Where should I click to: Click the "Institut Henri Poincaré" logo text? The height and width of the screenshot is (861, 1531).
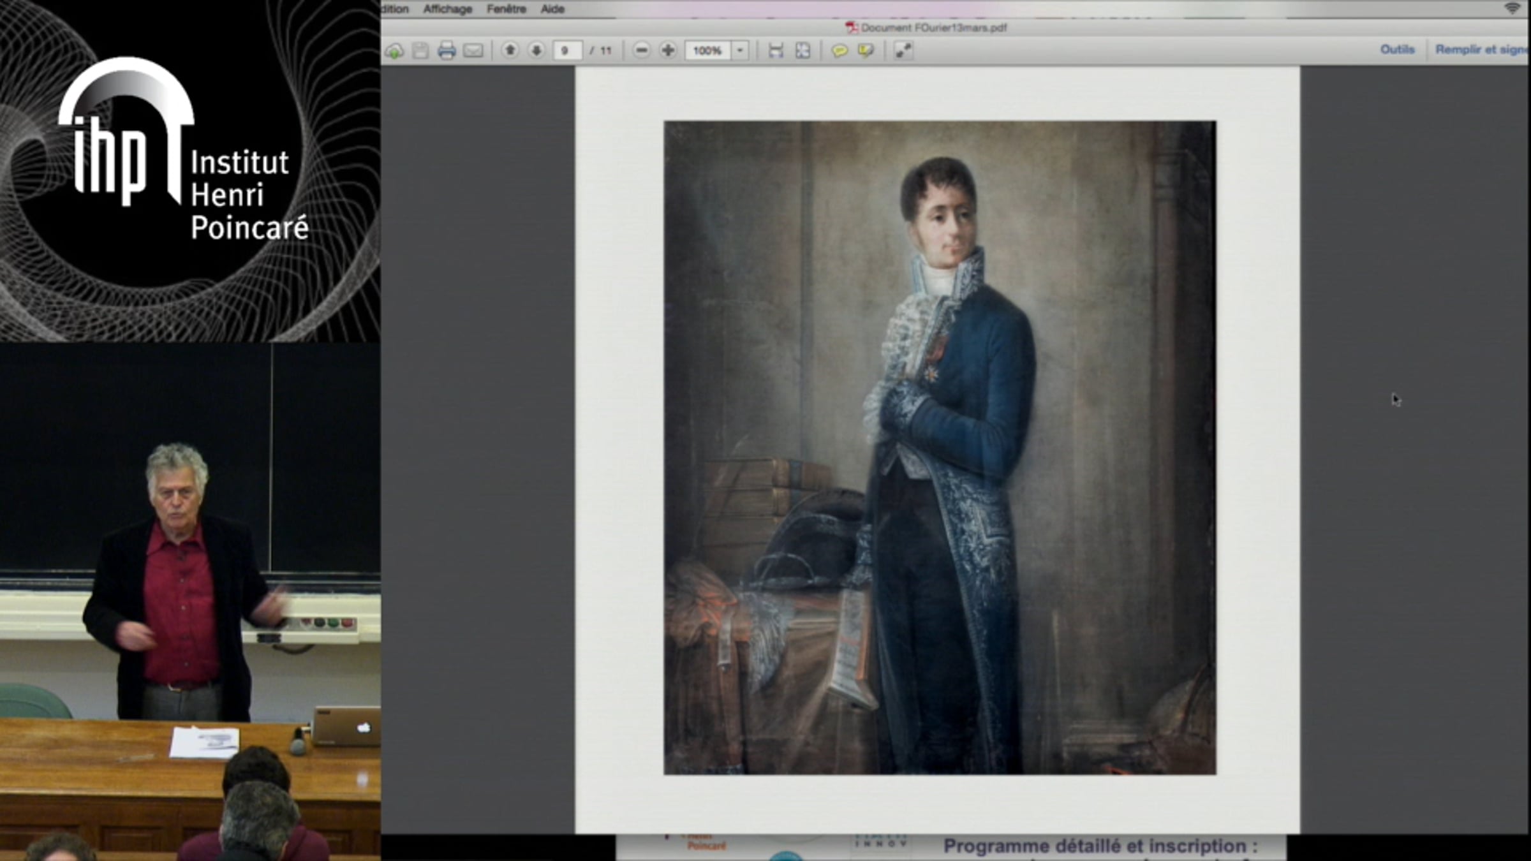(x=249, y=195)
